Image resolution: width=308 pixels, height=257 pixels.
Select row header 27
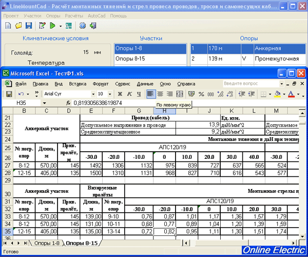(x=8, y=166)
